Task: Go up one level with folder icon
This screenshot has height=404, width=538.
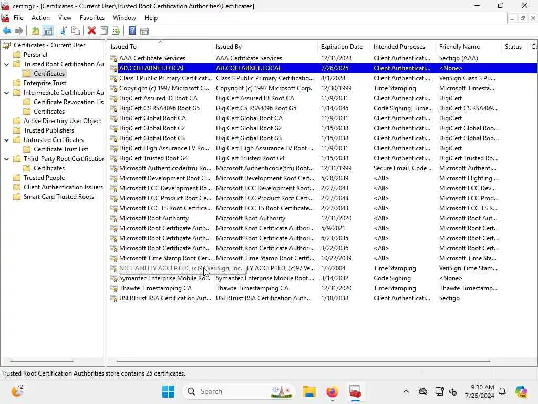Action: point(35,31)
